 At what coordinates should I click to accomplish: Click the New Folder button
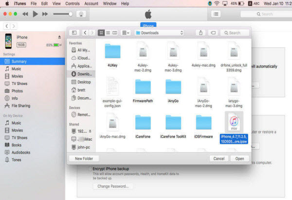(84, 158)
